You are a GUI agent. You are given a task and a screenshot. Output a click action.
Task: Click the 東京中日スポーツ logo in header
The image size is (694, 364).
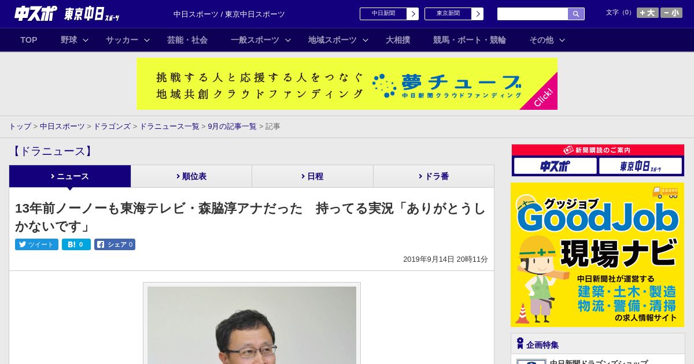(x=92, y=14)
